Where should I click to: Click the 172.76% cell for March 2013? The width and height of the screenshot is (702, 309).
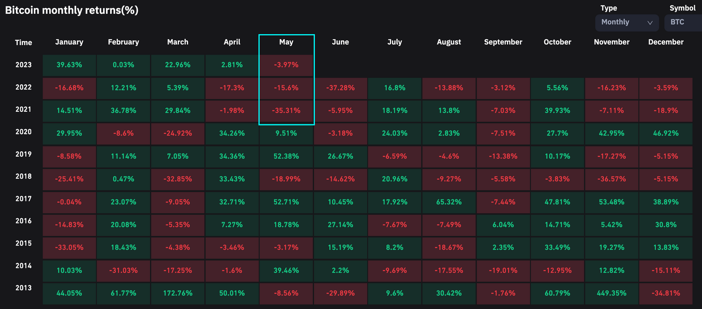point(178,293)
